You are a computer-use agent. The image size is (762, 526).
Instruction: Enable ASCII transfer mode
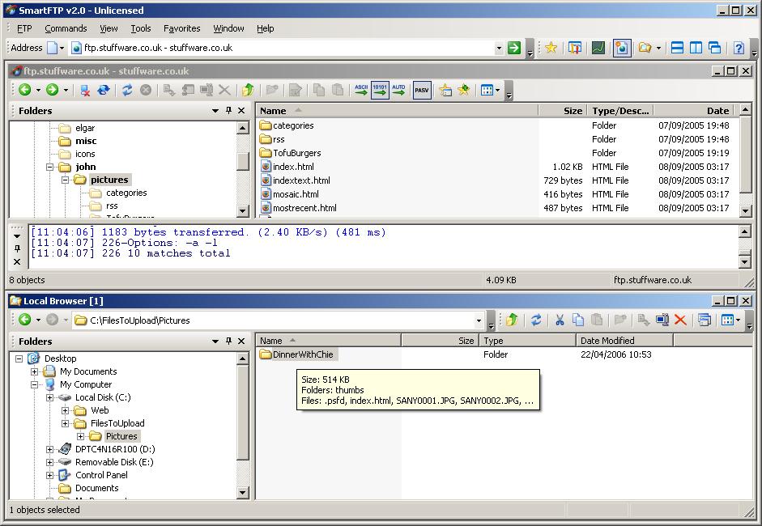tap(361, 90)
